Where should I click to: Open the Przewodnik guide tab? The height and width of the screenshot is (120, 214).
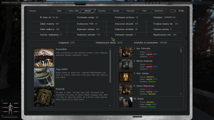(130, 11)
